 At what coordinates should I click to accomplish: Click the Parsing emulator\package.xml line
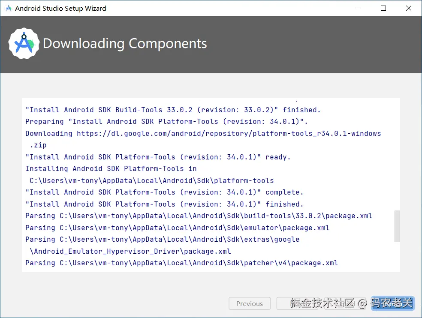[x=178, y=228]
